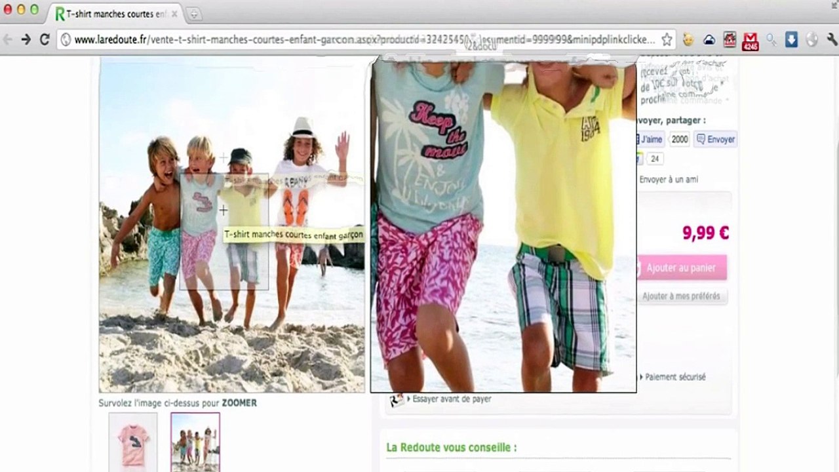Open the blue download arrow extension
Viewport: 839px width, 472px height.
point(791,39)
